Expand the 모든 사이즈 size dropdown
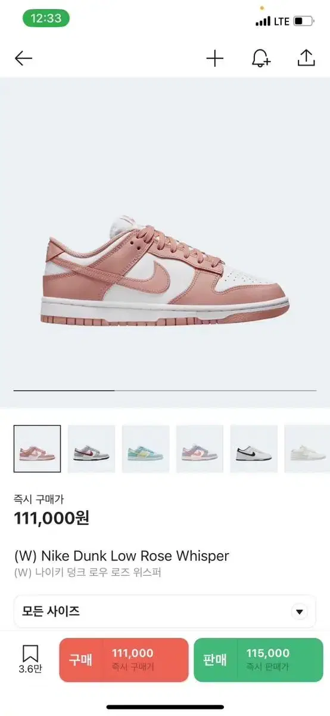 (165, 612)
